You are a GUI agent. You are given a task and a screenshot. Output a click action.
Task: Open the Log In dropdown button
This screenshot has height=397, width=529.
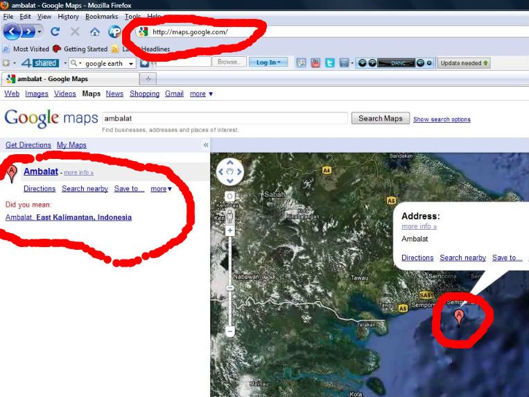click(x=268, y=62)
